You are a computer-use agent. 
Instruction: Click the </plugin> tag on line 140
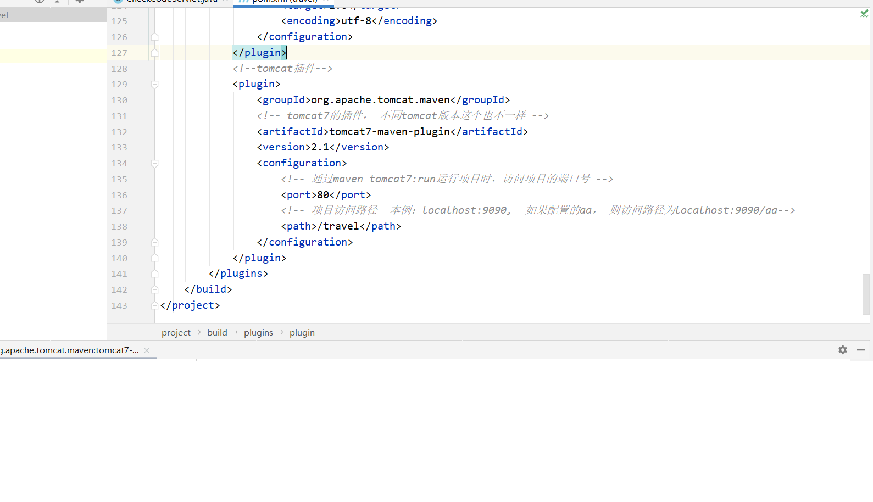(259, 258)
